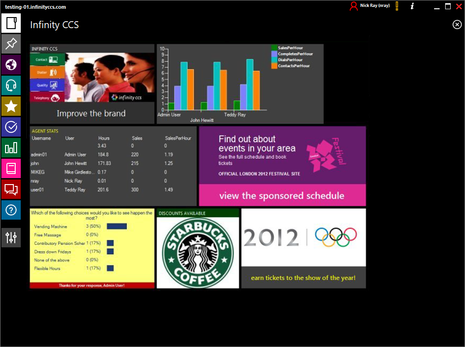The height and width of the screenshot is (347, 465).
Task: Select the user01 row username
Action: tap(37, 190)
